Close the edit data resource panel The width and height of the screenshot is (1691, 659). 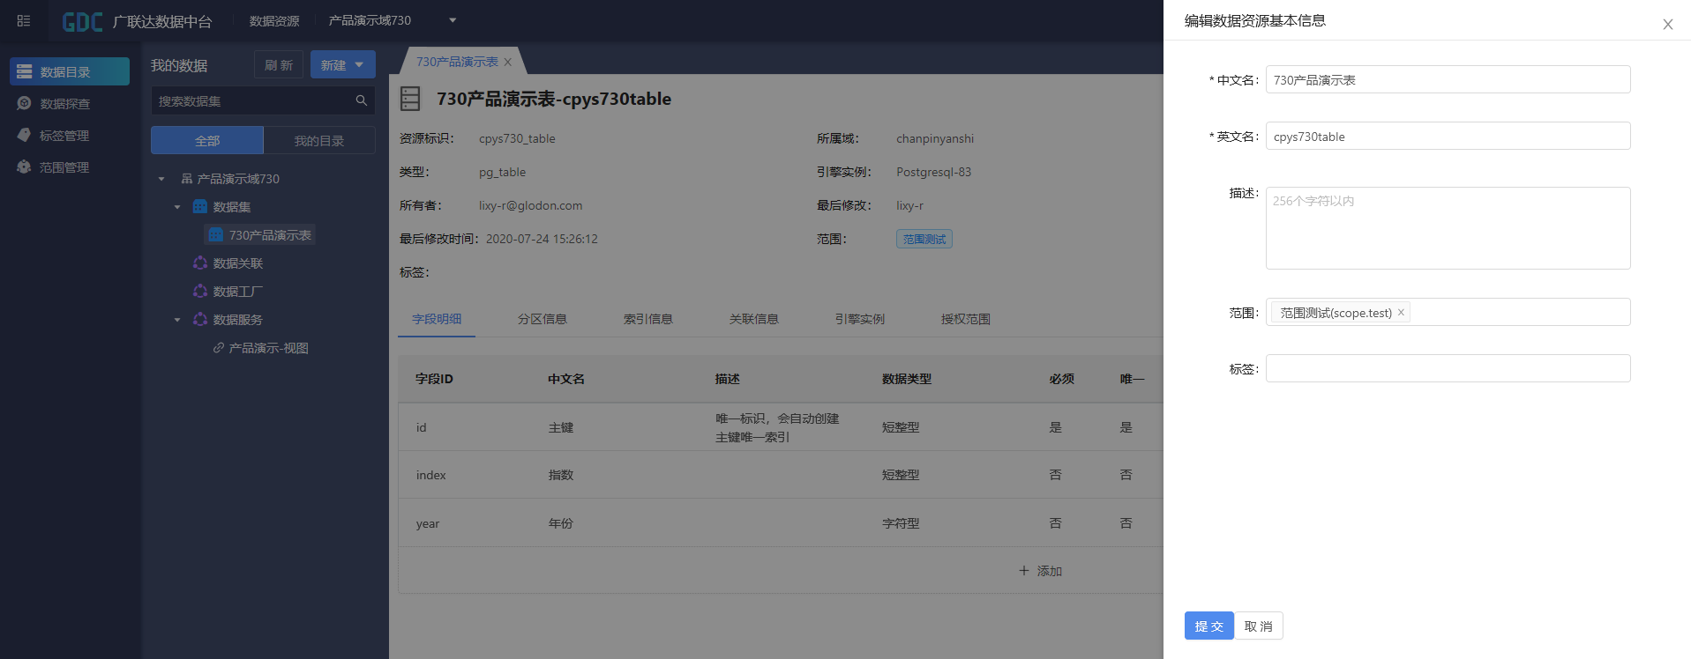(x=1667, y=25)
